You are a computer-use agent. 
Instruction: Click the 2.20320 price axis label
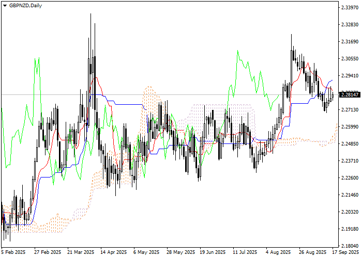pyautogui.click(x=350, y=212)
